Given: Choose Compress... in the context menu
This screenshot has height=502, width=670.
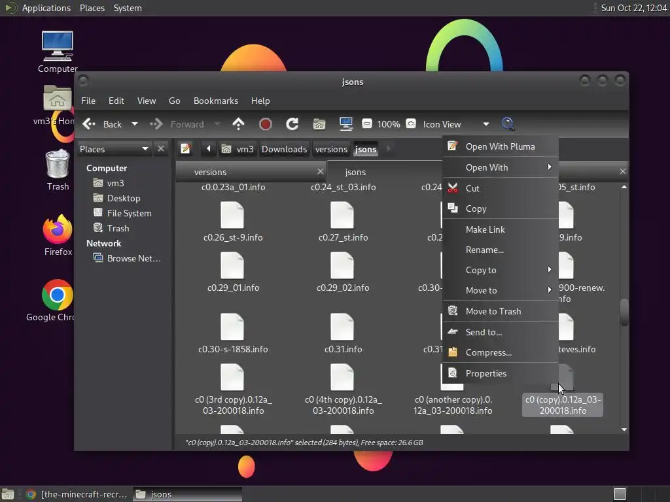Looking at the screenshot, I should click(x=501, y=352).
